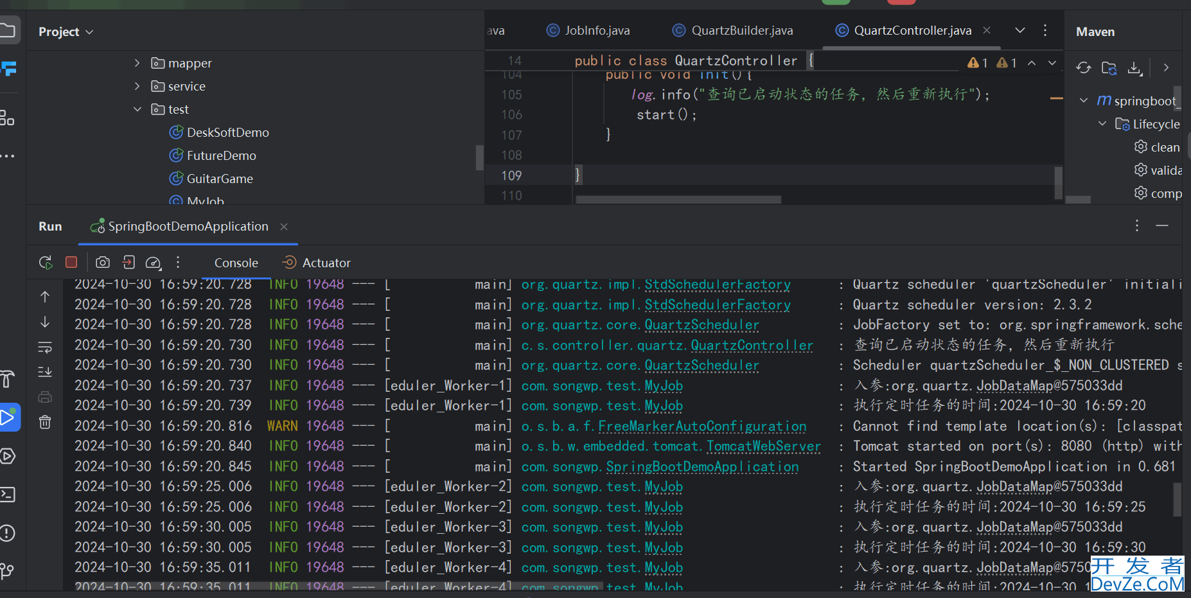Click editor horizontal scrollbar
This screenshot has width=1191, height=598.
click(x=678, y=200)
